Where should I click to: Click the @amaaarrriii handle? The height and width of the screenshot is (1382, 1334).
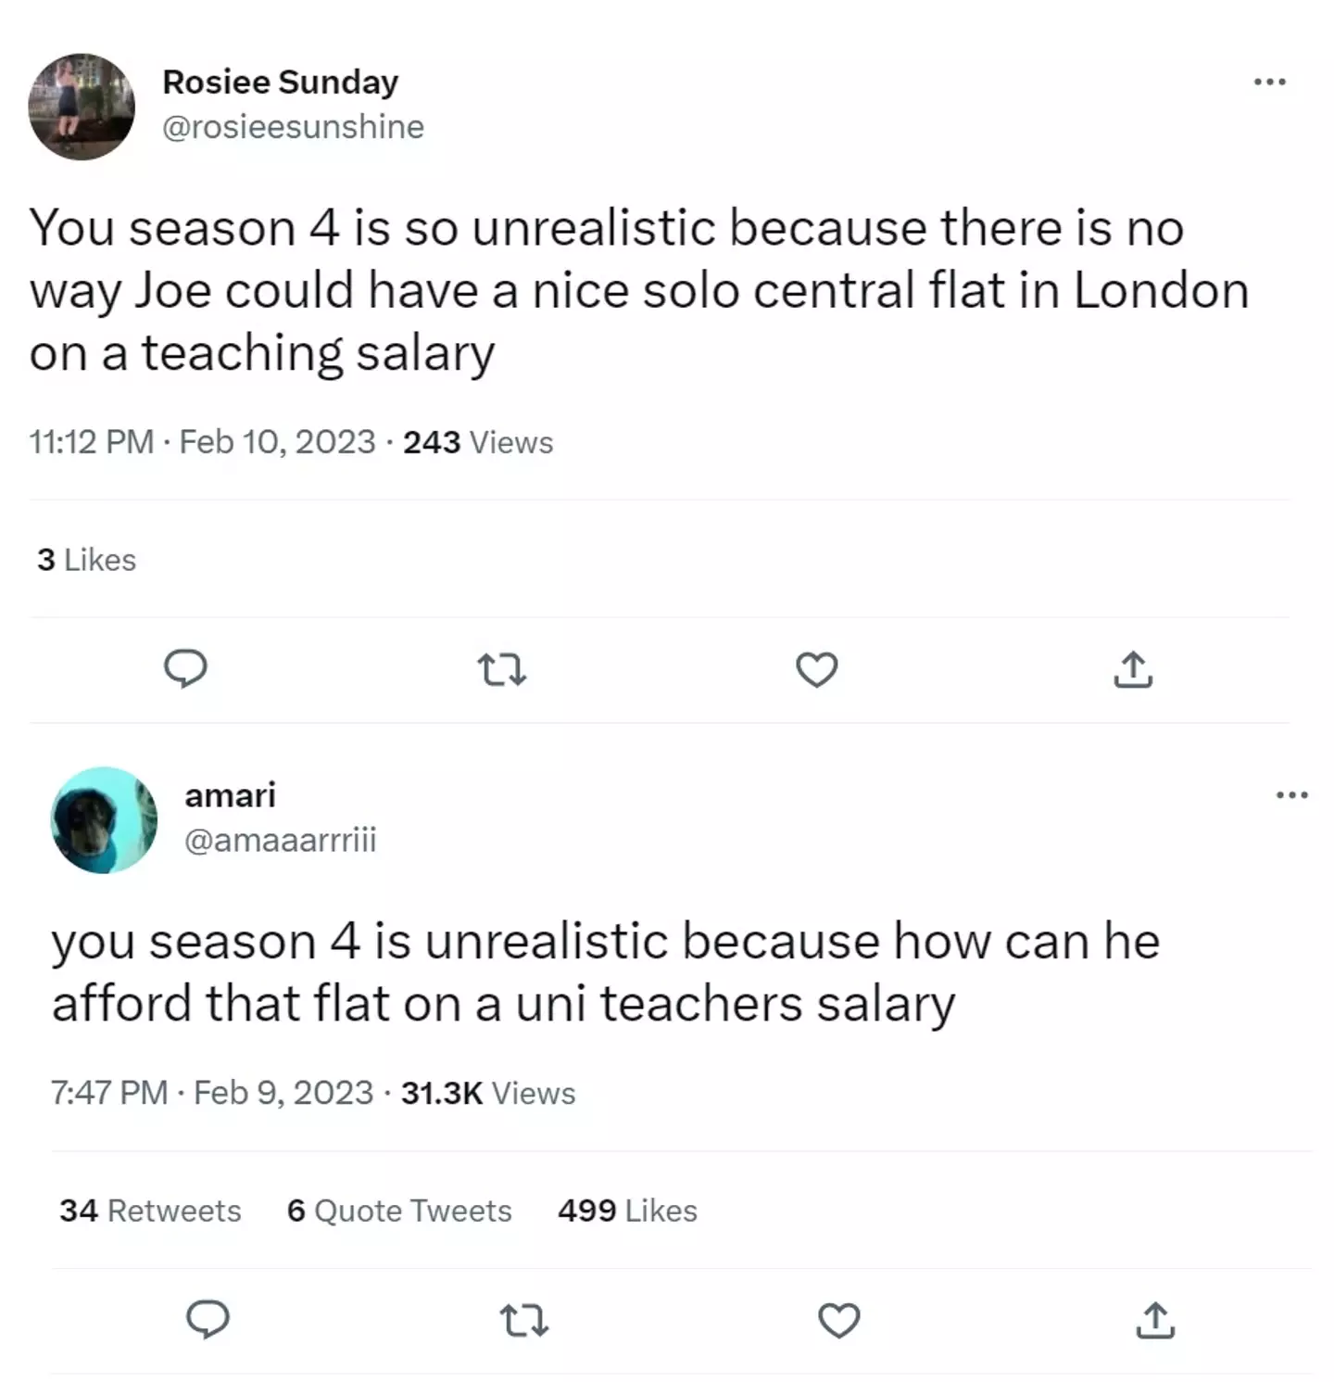(281, 842)
